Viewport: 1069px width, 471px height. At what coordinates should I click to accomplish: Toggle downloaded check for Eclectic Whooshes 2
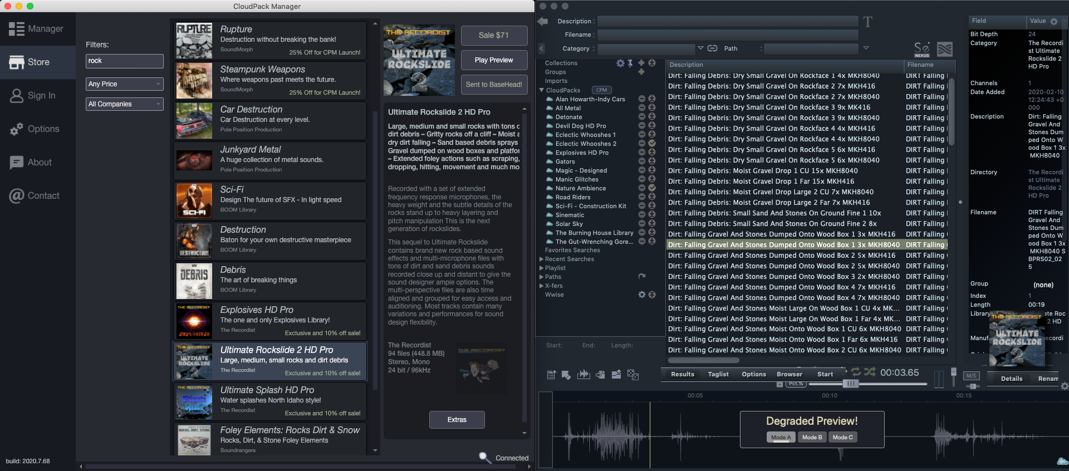click(x=652, y=144)
